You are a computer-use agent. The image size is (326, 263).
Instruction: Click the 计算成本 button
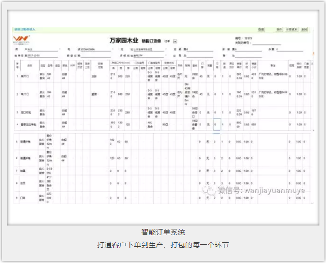click(291, 29)
